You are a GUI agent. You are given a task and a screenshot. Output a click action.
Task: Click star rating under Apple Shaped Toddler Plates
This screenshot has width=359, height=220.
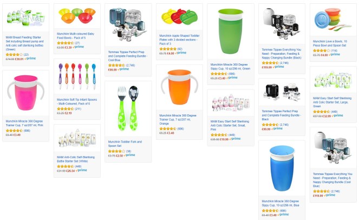point(168,49)
